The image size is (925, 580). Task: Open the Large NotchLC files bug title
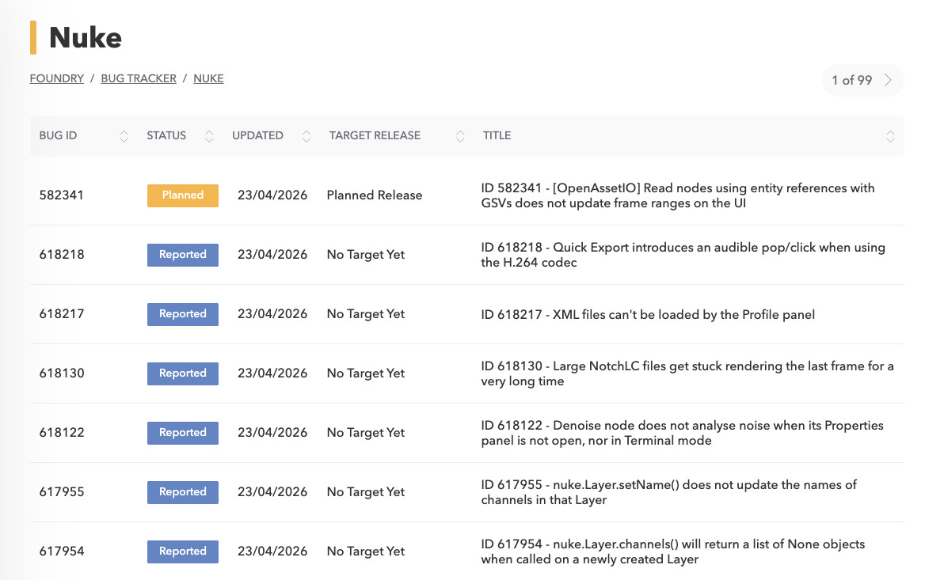(687, 373)
